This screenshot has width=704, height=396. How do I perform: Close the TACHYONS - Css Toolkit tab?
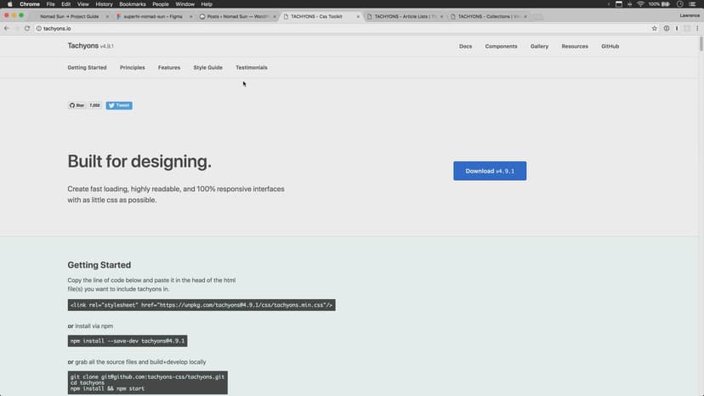358,16
